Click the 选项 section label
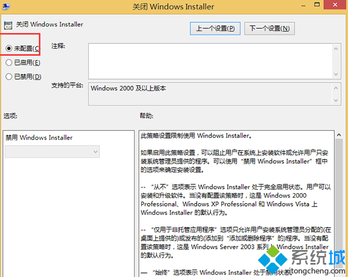348x277 pixels. tap(10, 116)
